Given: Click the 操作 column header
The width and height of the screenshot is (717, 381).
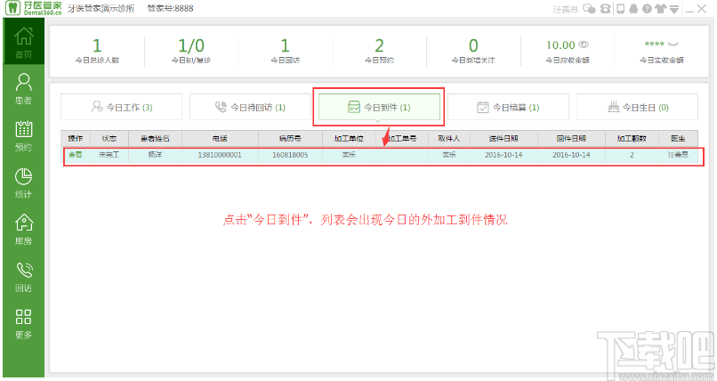Looking at the screenshot, I should coord(76,138).
